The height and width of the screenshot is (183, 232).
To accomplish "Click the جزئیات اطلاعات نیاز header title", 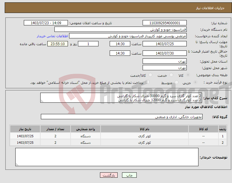I will coord(210,8).
